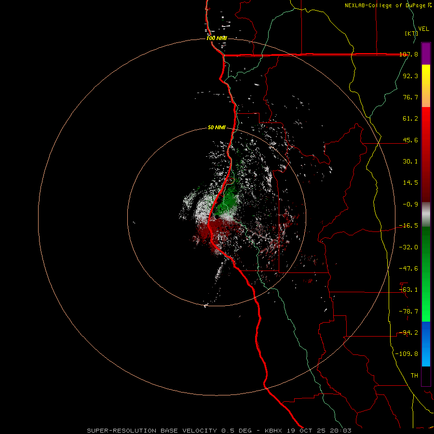The image size is (434, 434).
Task: Click the 30.1 velocity scale value
Action: point(410,162)
